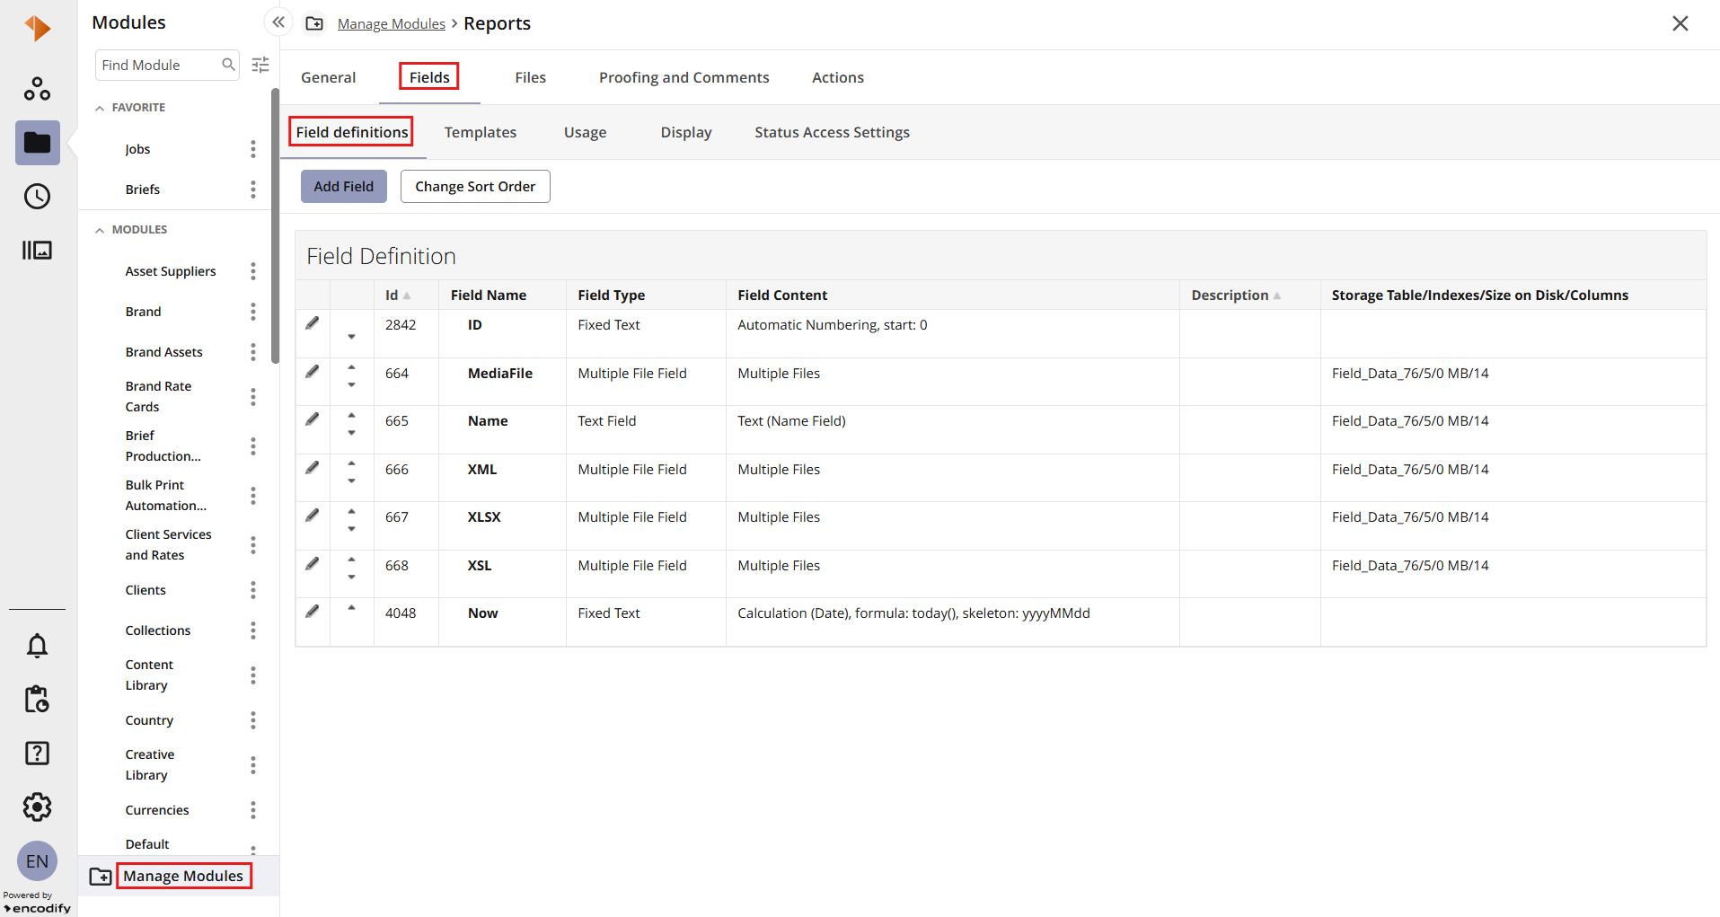Open the Asset Suppliers module

point(171,271)
